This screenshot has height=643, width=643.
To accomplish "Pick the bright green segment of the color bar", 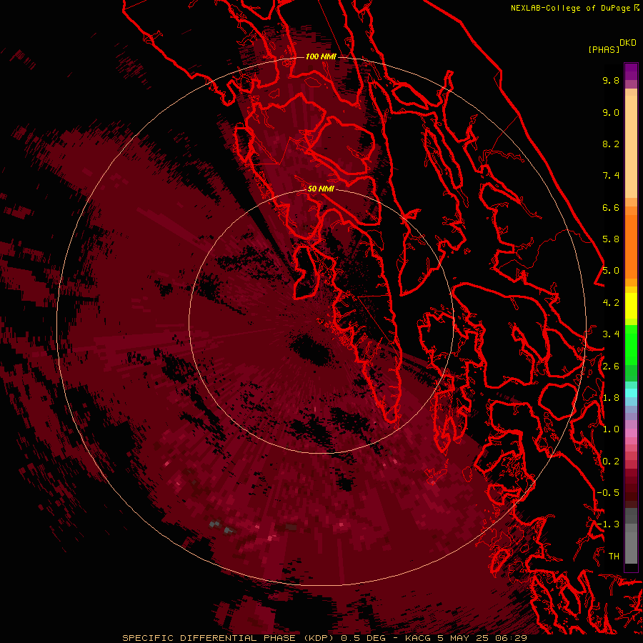I will click(631, 344).
